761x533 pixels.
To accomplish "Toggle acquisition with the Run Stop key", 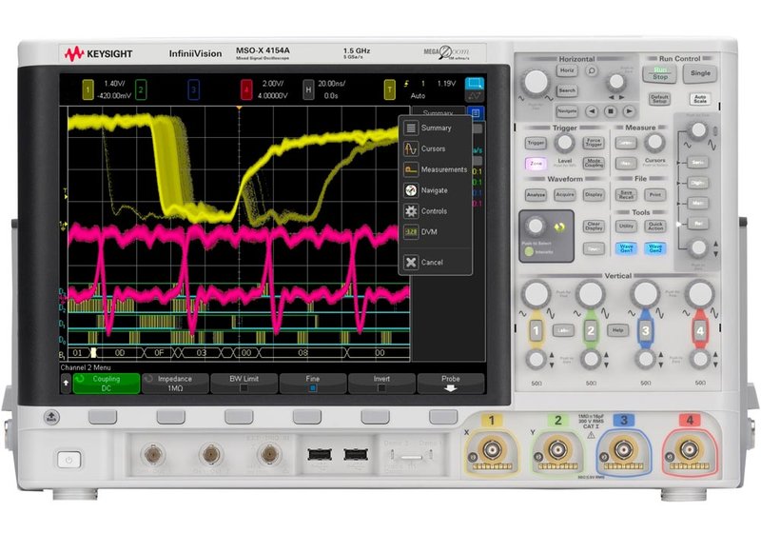I will pos(659,73).
